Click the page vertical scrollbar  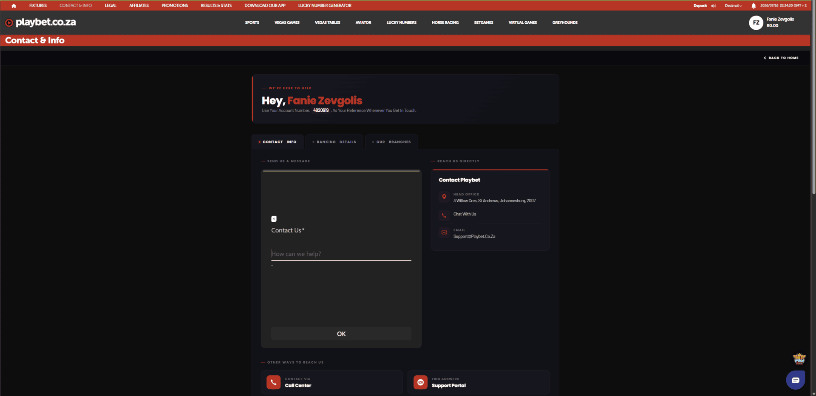click(813, 98)
